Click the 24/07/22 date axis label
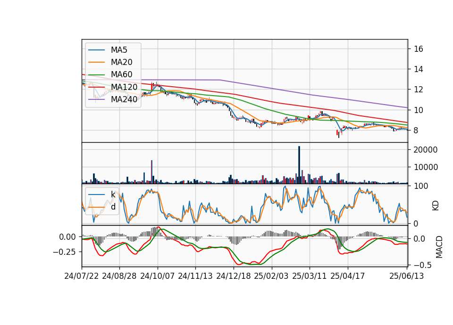453x325 pixels. point(82,276)
